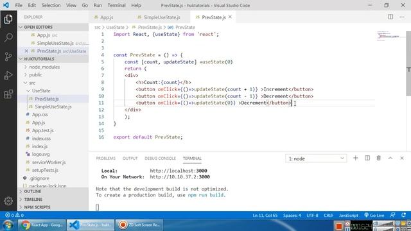Open feedback icon in status bar

(392, 215)
